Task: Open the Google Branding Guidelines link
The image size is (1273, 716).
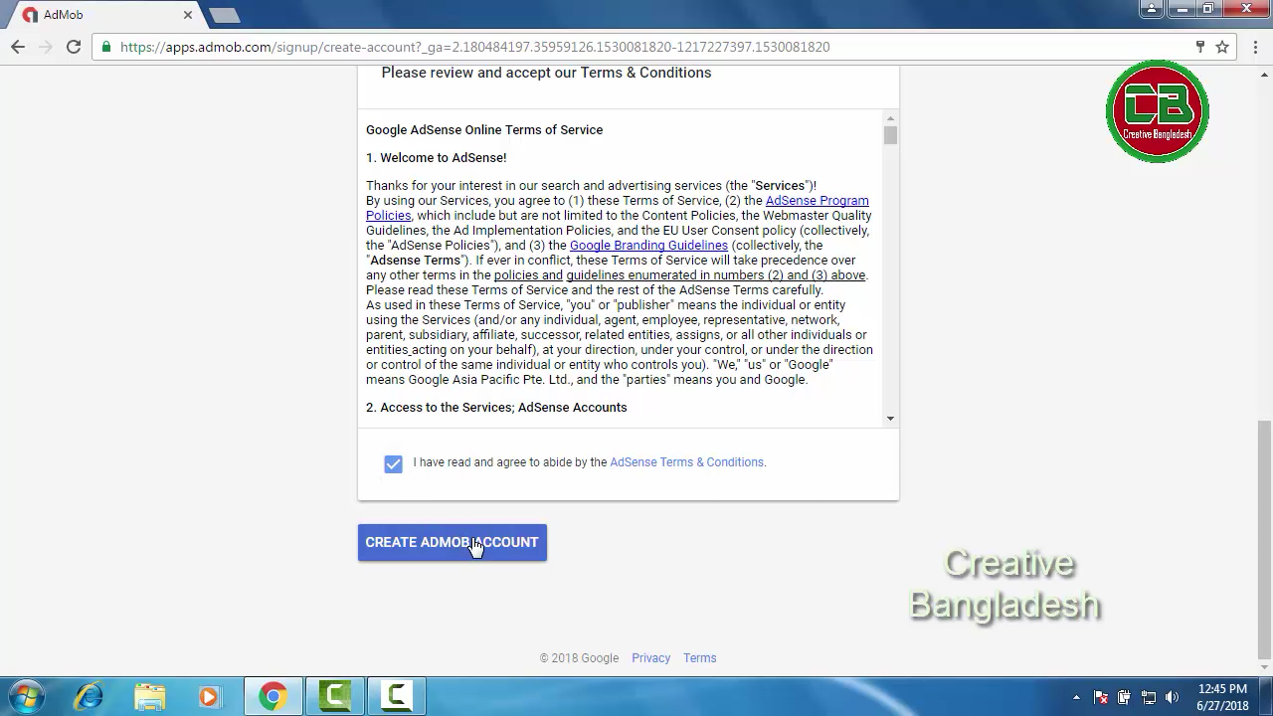Action: tap(648, 246)
